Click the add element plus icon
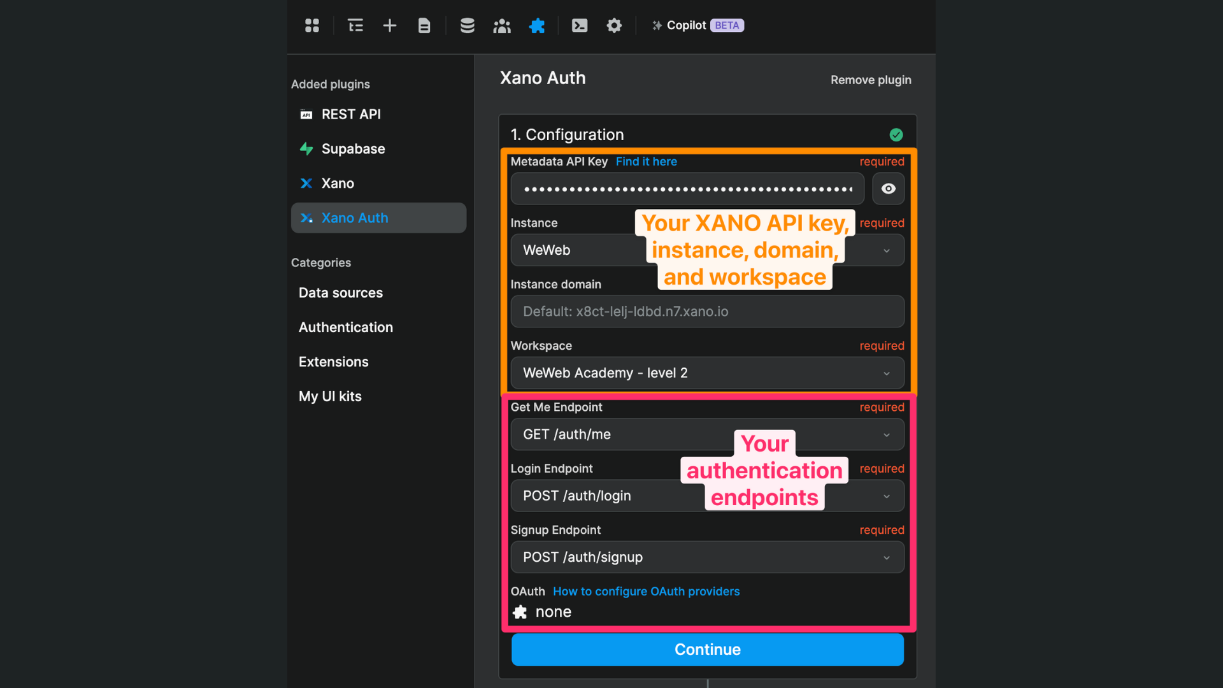This screenshot has width=1223, height=688. pyautogui.click(x=389, y=25)
